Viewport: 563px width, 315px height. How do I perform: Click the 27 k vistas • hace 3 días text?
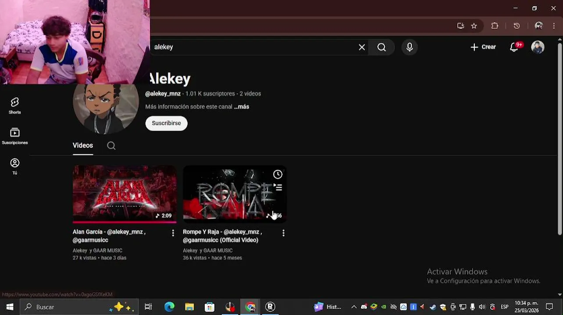[x=100, y=258]
